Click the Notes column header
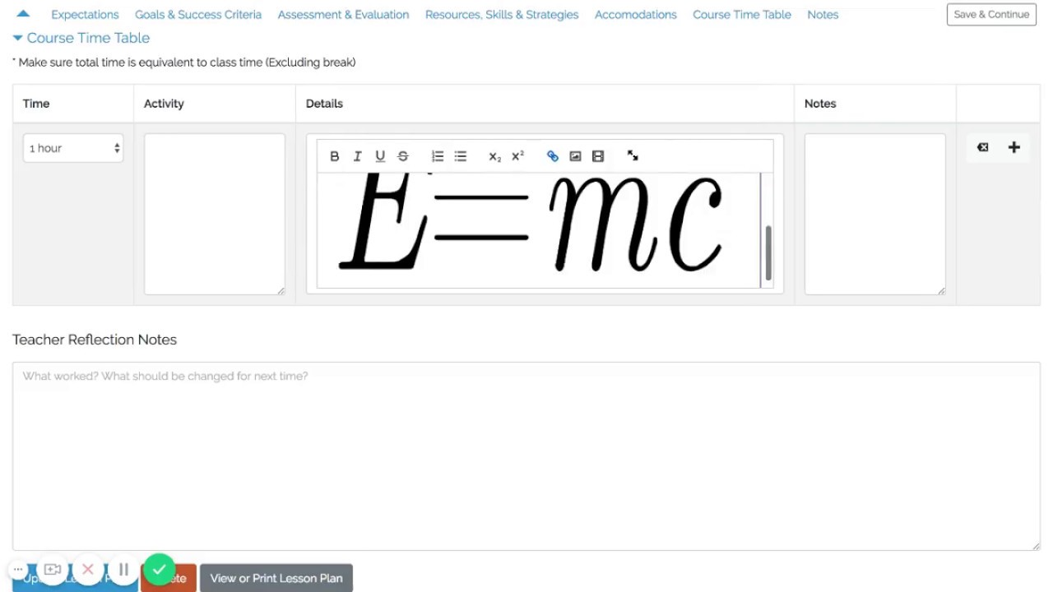 point(820,104)
